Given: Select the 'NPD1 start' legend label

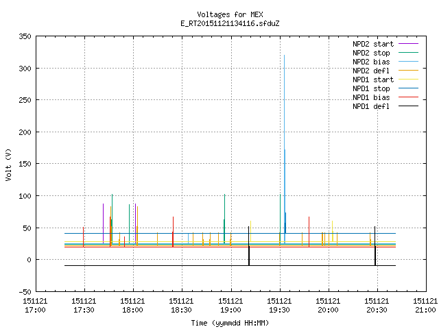Looking at the screenshot, I should [373, 80].
